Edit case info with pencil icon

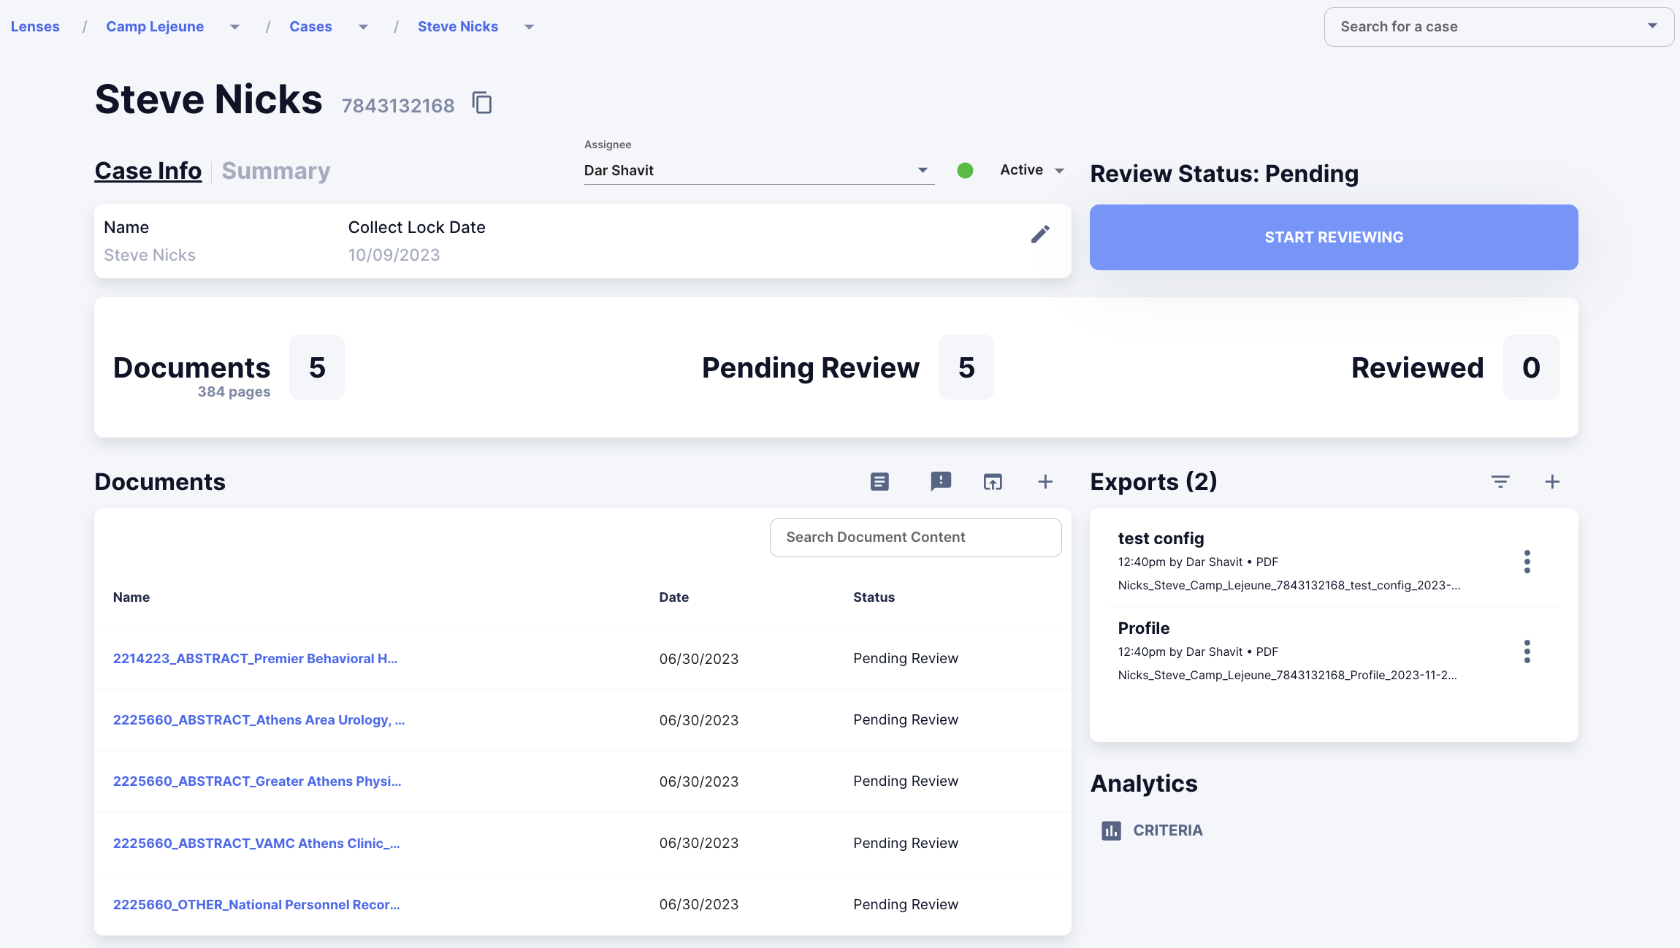tap(1040, 234)
